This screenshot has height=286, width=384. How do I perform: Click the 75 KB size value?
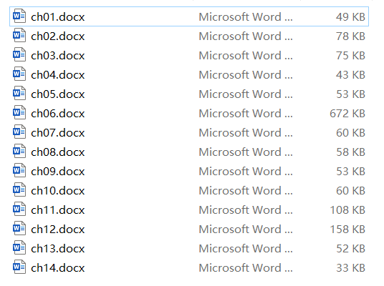pos(350,56)
